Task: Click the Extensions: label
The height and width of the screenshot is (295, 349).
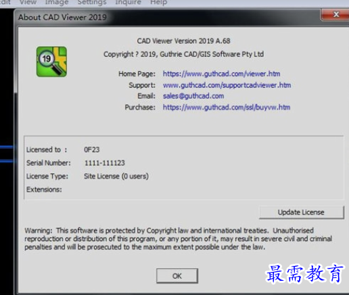Action: [44, 189]
